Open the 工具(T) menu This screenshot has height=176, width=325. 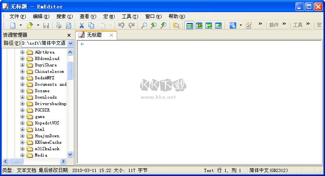pos(130,17)
